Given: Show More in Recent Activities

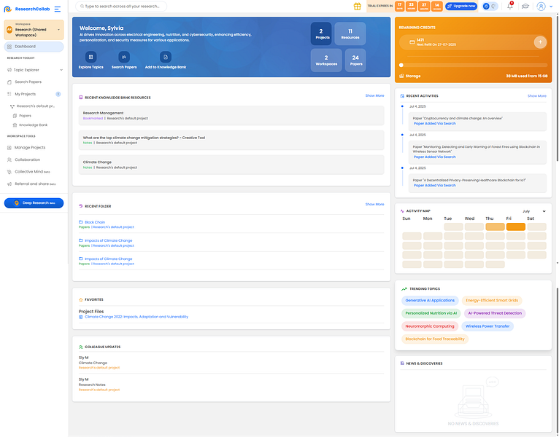Looking at the screenshot, I should [x=537, y=96].
